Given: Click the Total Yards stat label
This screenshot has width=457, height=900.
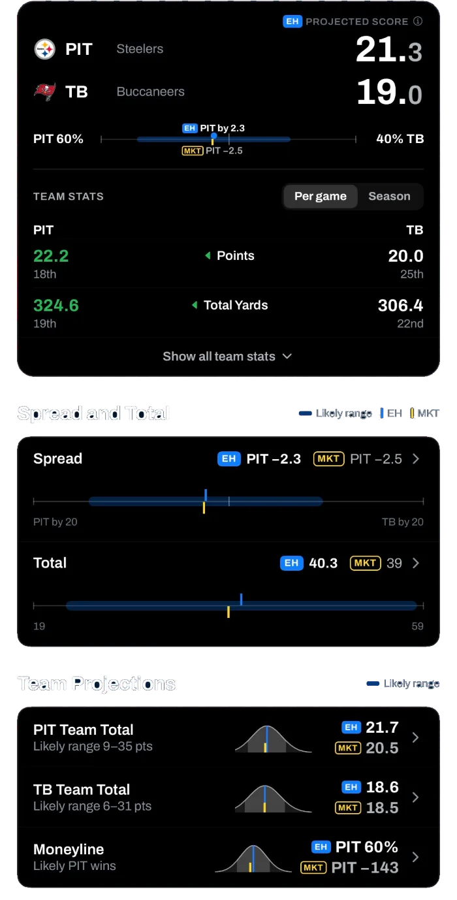Looking at the screenshot, I should pyautogui.click(x=236, y=305).
